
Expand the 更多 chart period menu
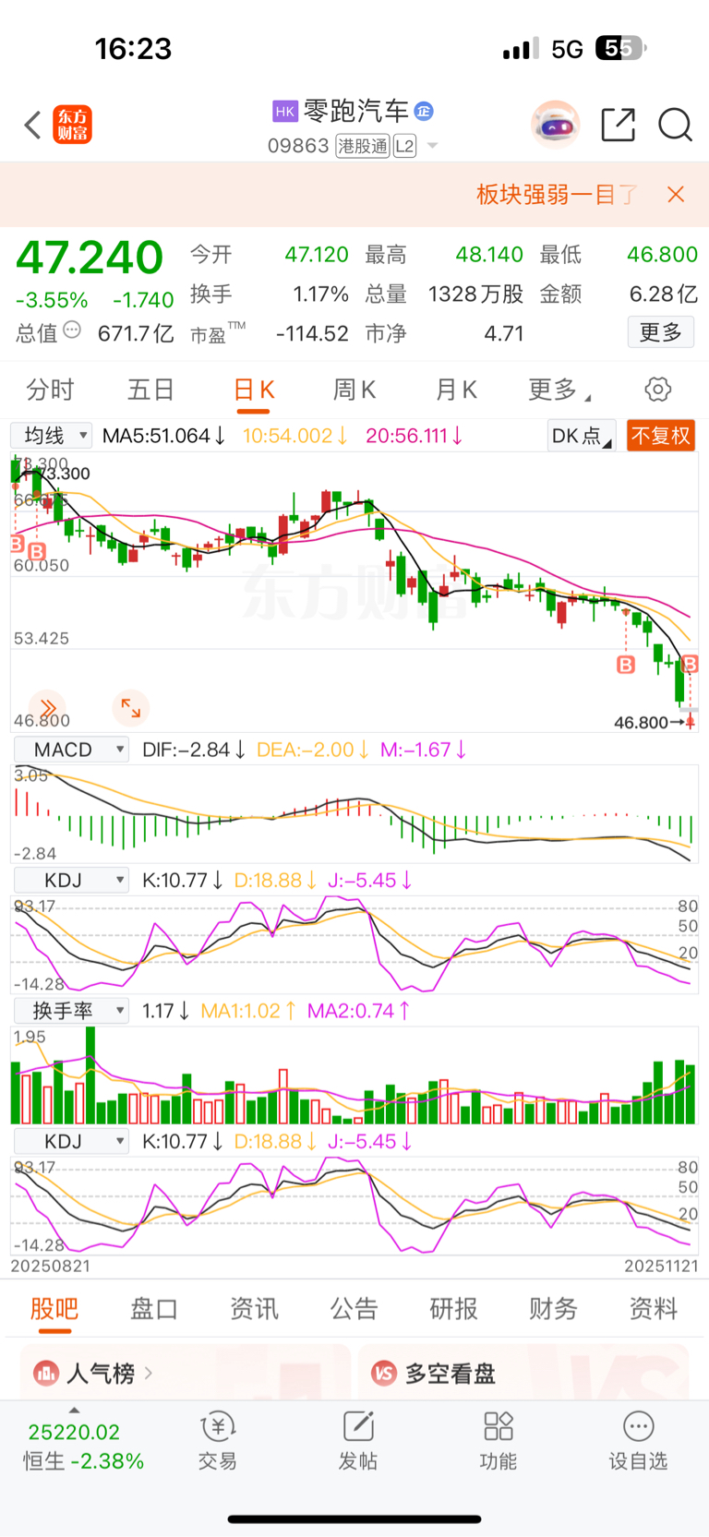coord(559,390)
